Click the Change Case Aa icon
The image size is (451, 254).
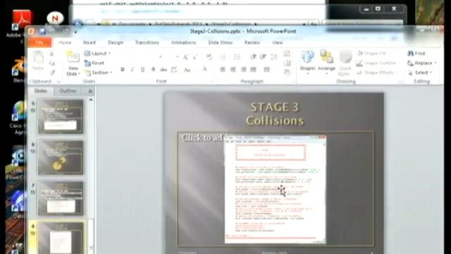click(x=187, y=70)
